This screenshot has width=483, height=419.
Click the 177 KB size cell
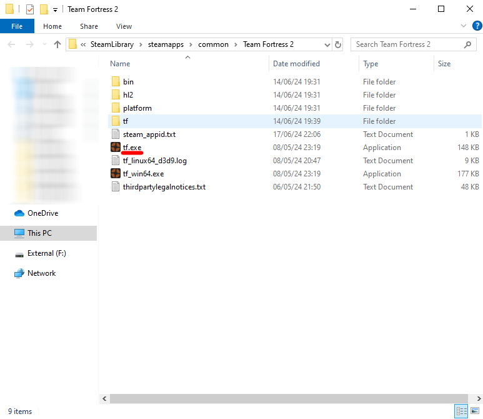click(468, 174)
